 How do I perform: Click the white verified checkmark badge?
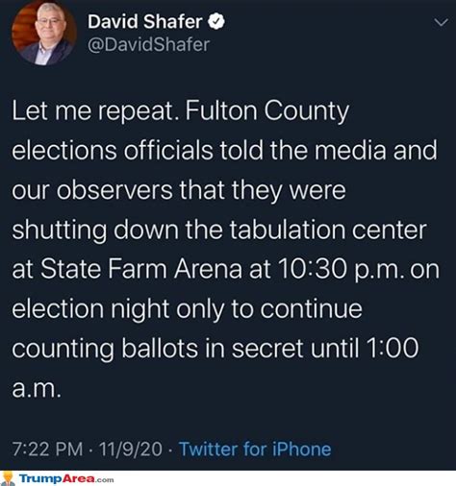coord(216,21)
